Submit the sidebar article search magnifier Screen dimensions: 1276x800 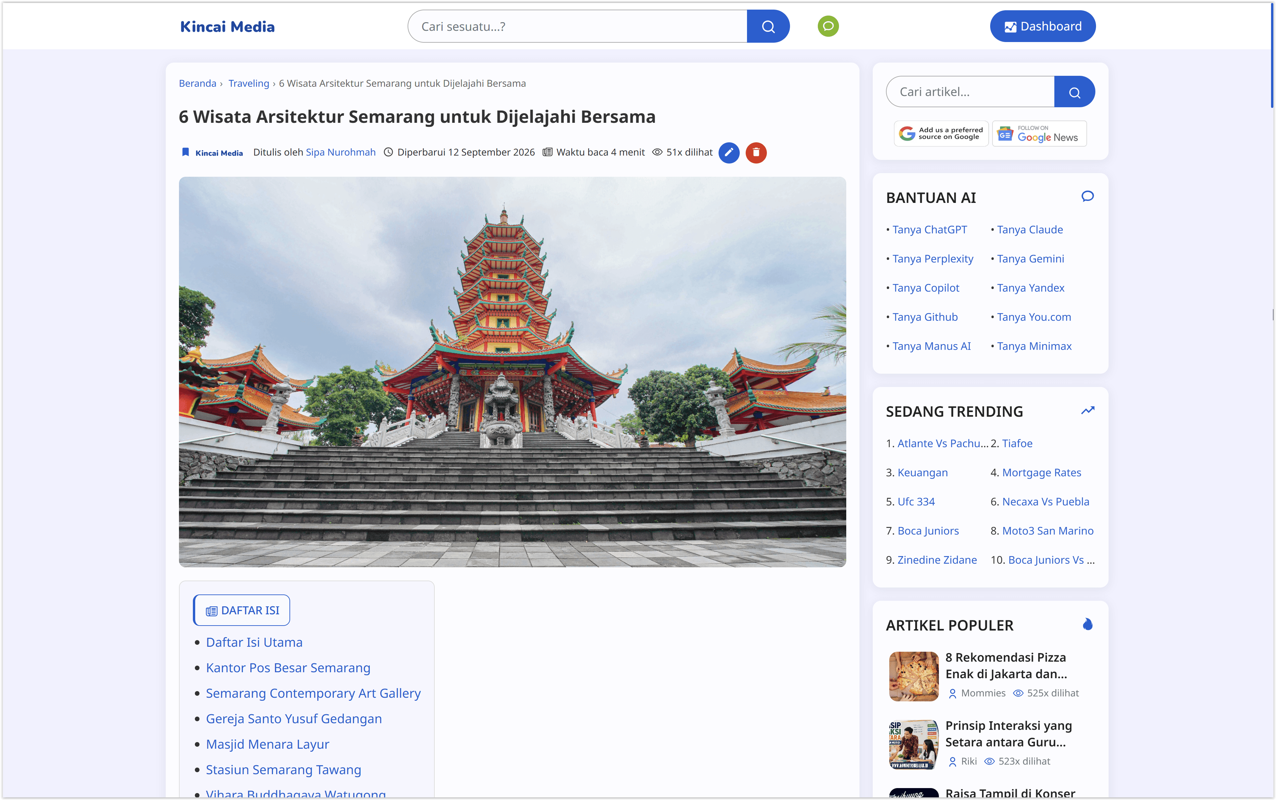coord(1075,92)
